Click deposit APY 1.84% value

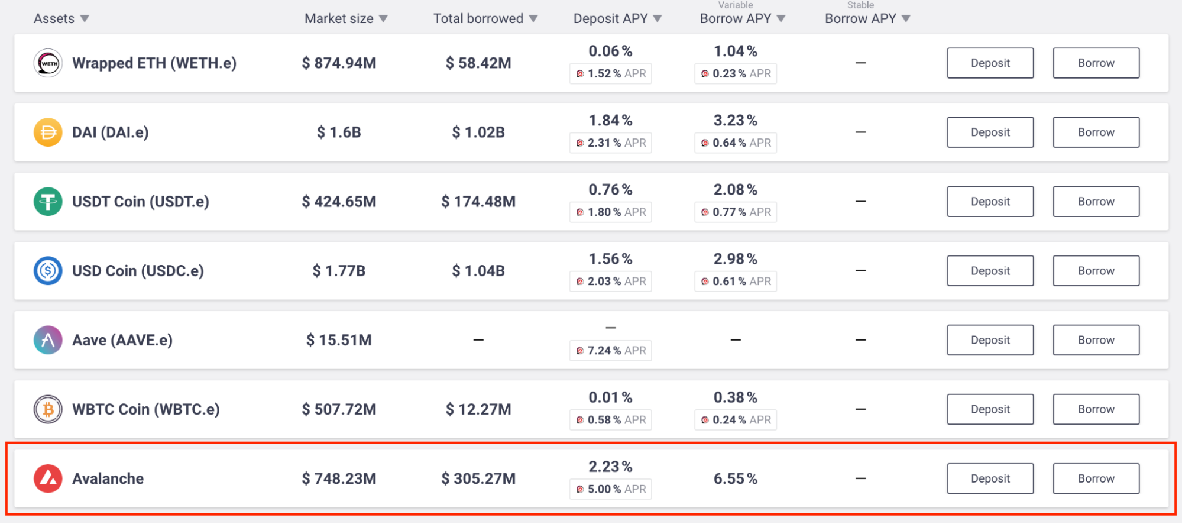click(x=611, y=120)
